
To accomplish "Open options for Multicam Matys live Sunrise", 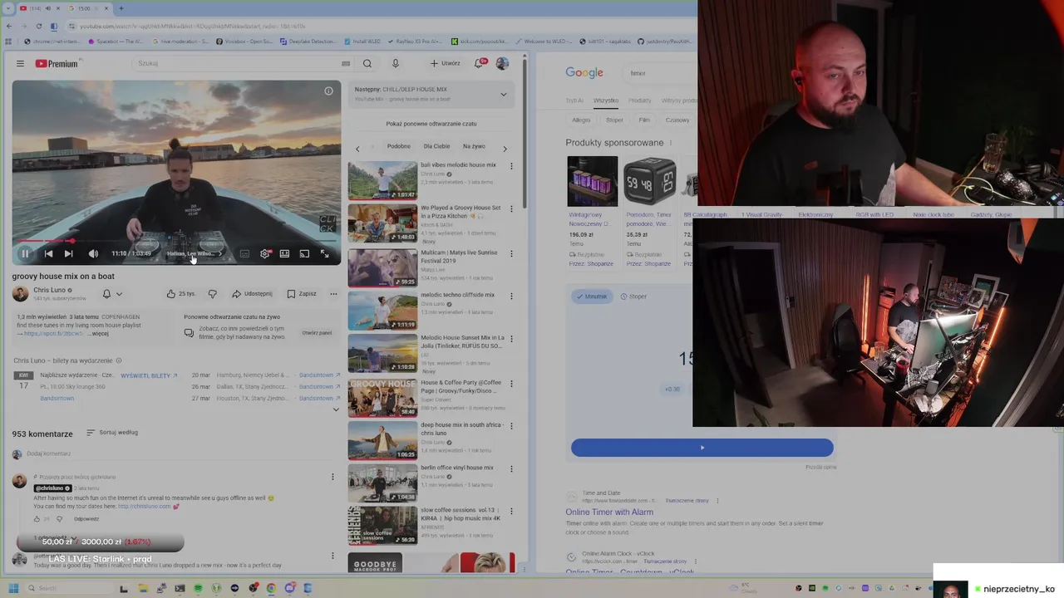I will point(511,253).
